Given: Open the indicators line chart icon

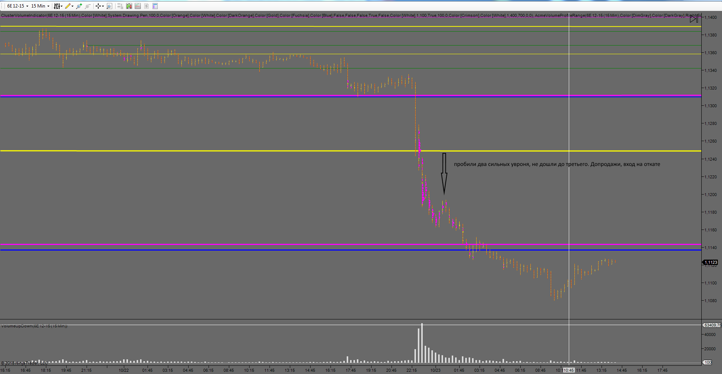Looking at the screenshot, I should pyautogui.click(x=138, y=6).
